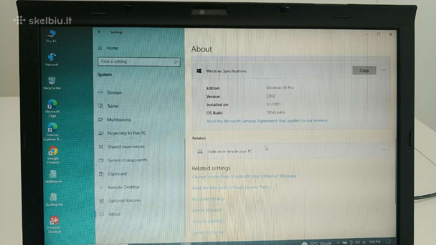Click the Multitasking icon in sidebar
The height and width of the screenshot is (245, 436).
point(101,119)
